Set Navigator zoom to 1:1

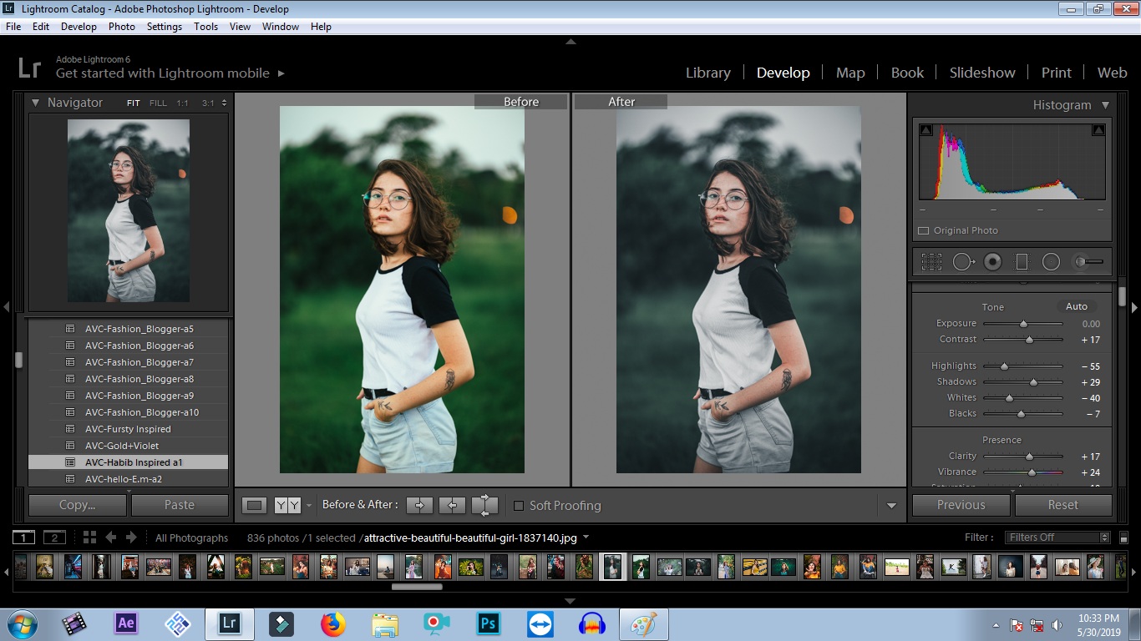[x=182, y=103]
